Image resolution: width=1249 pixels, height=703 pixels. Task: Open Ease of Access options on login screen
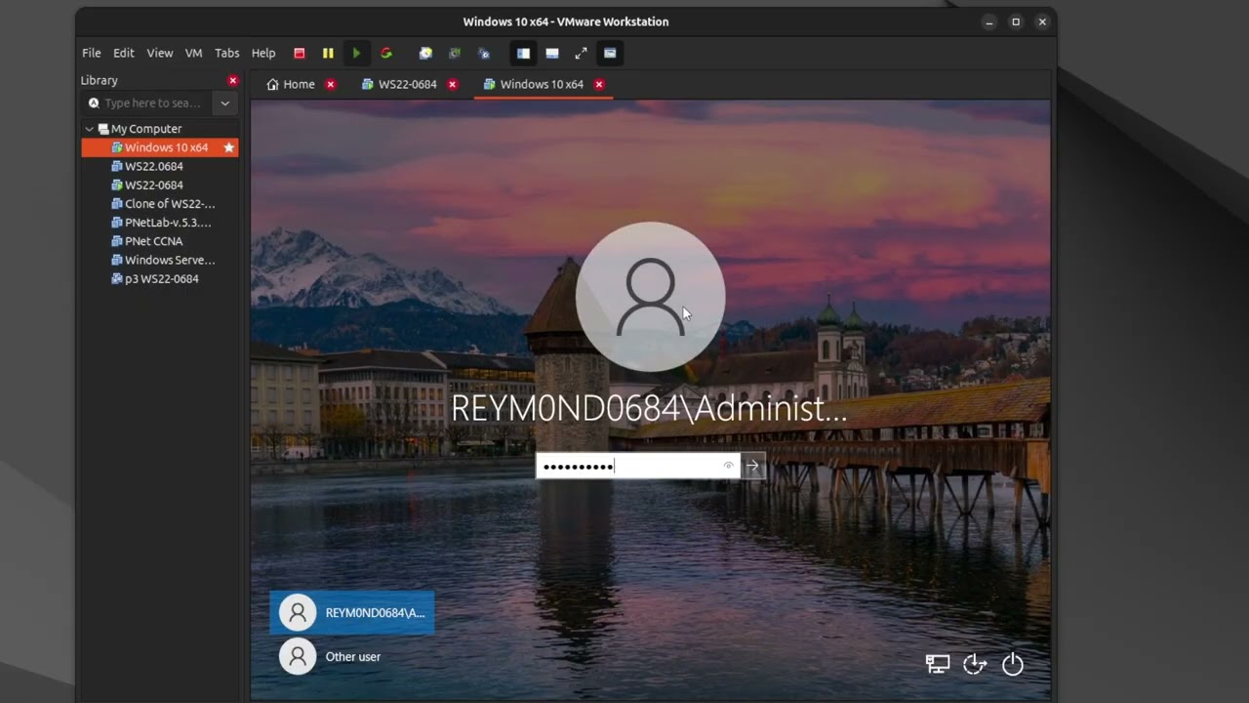pyautogui.click(x=975, y=665)
